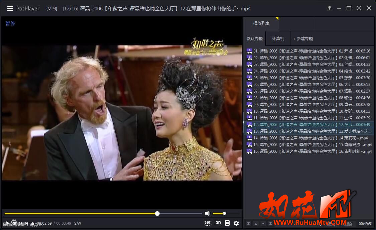
Task: Select playlist item 01.开场
Action: [x=309, y=51]
